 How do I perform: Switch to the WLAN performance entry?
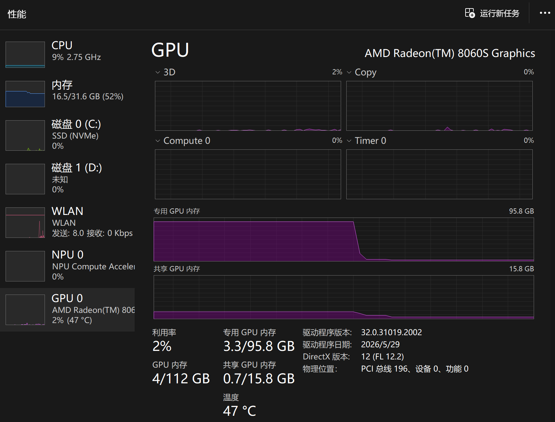(67, 222)
